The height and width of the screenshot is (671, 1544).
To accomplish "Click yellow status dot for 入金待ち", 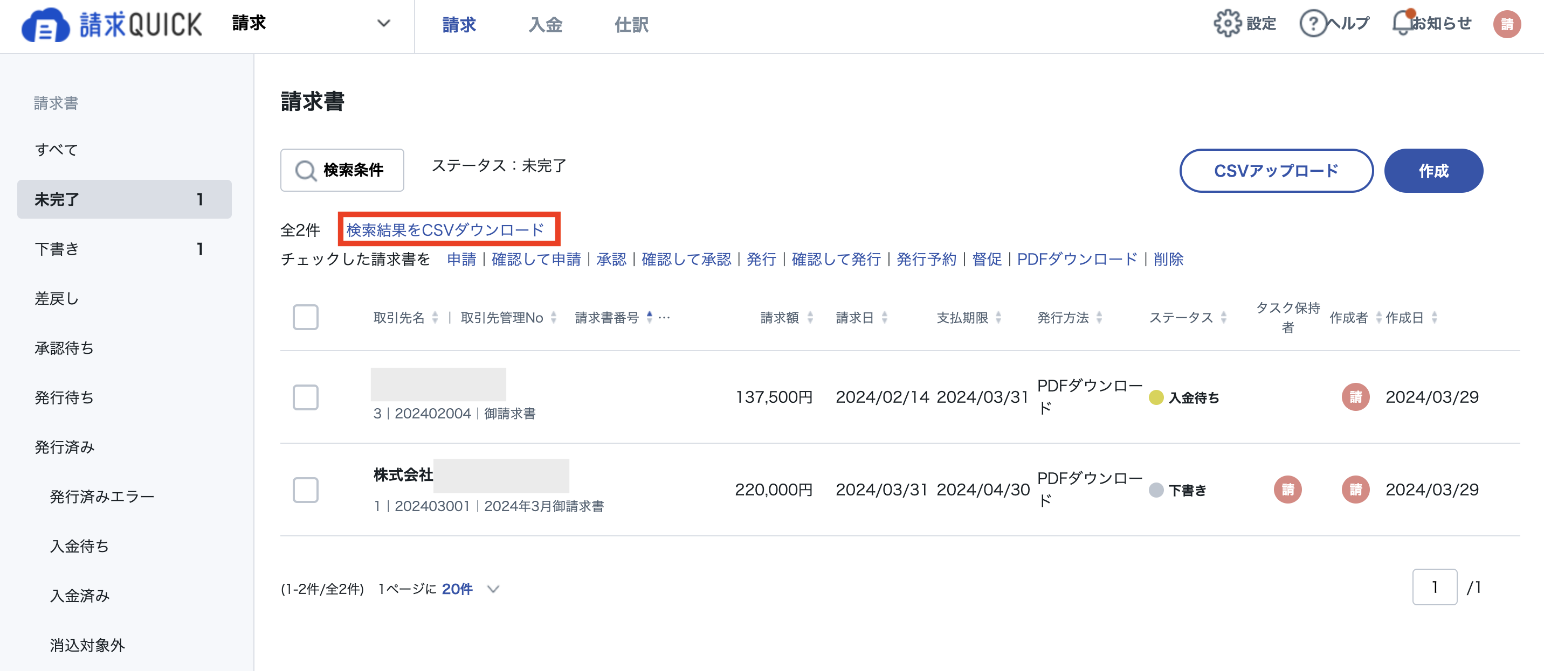I will click(x=1156, y=397).
